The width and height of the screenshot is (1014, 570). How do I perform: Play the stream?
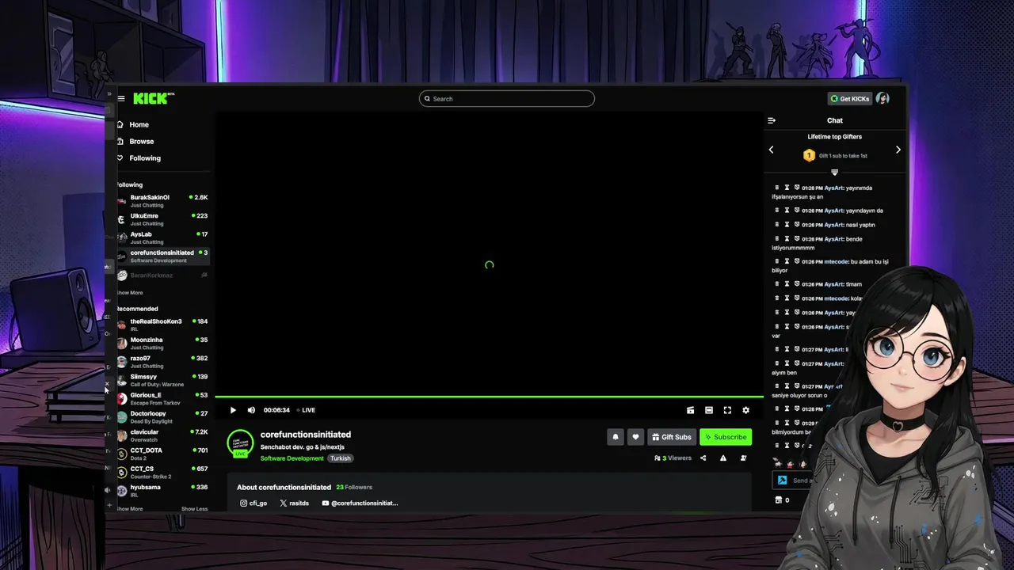(x=233, y=410)
